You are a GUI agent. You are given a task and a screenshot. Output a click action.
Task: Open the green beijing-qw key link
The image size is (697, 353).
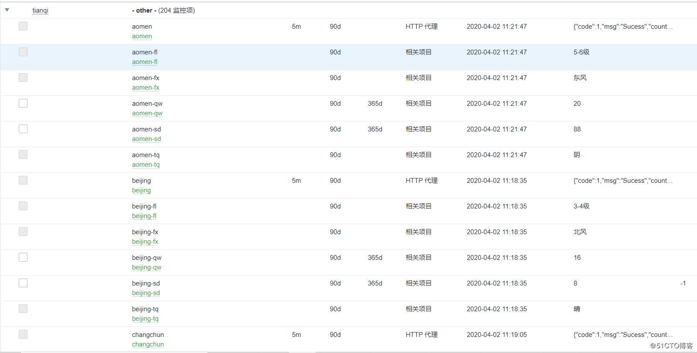[147, 267]
